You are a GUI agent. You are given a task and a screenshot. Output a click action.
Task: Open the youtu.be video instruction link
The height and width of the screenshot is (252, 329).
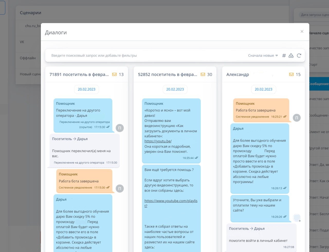click(x=158, y=141)
